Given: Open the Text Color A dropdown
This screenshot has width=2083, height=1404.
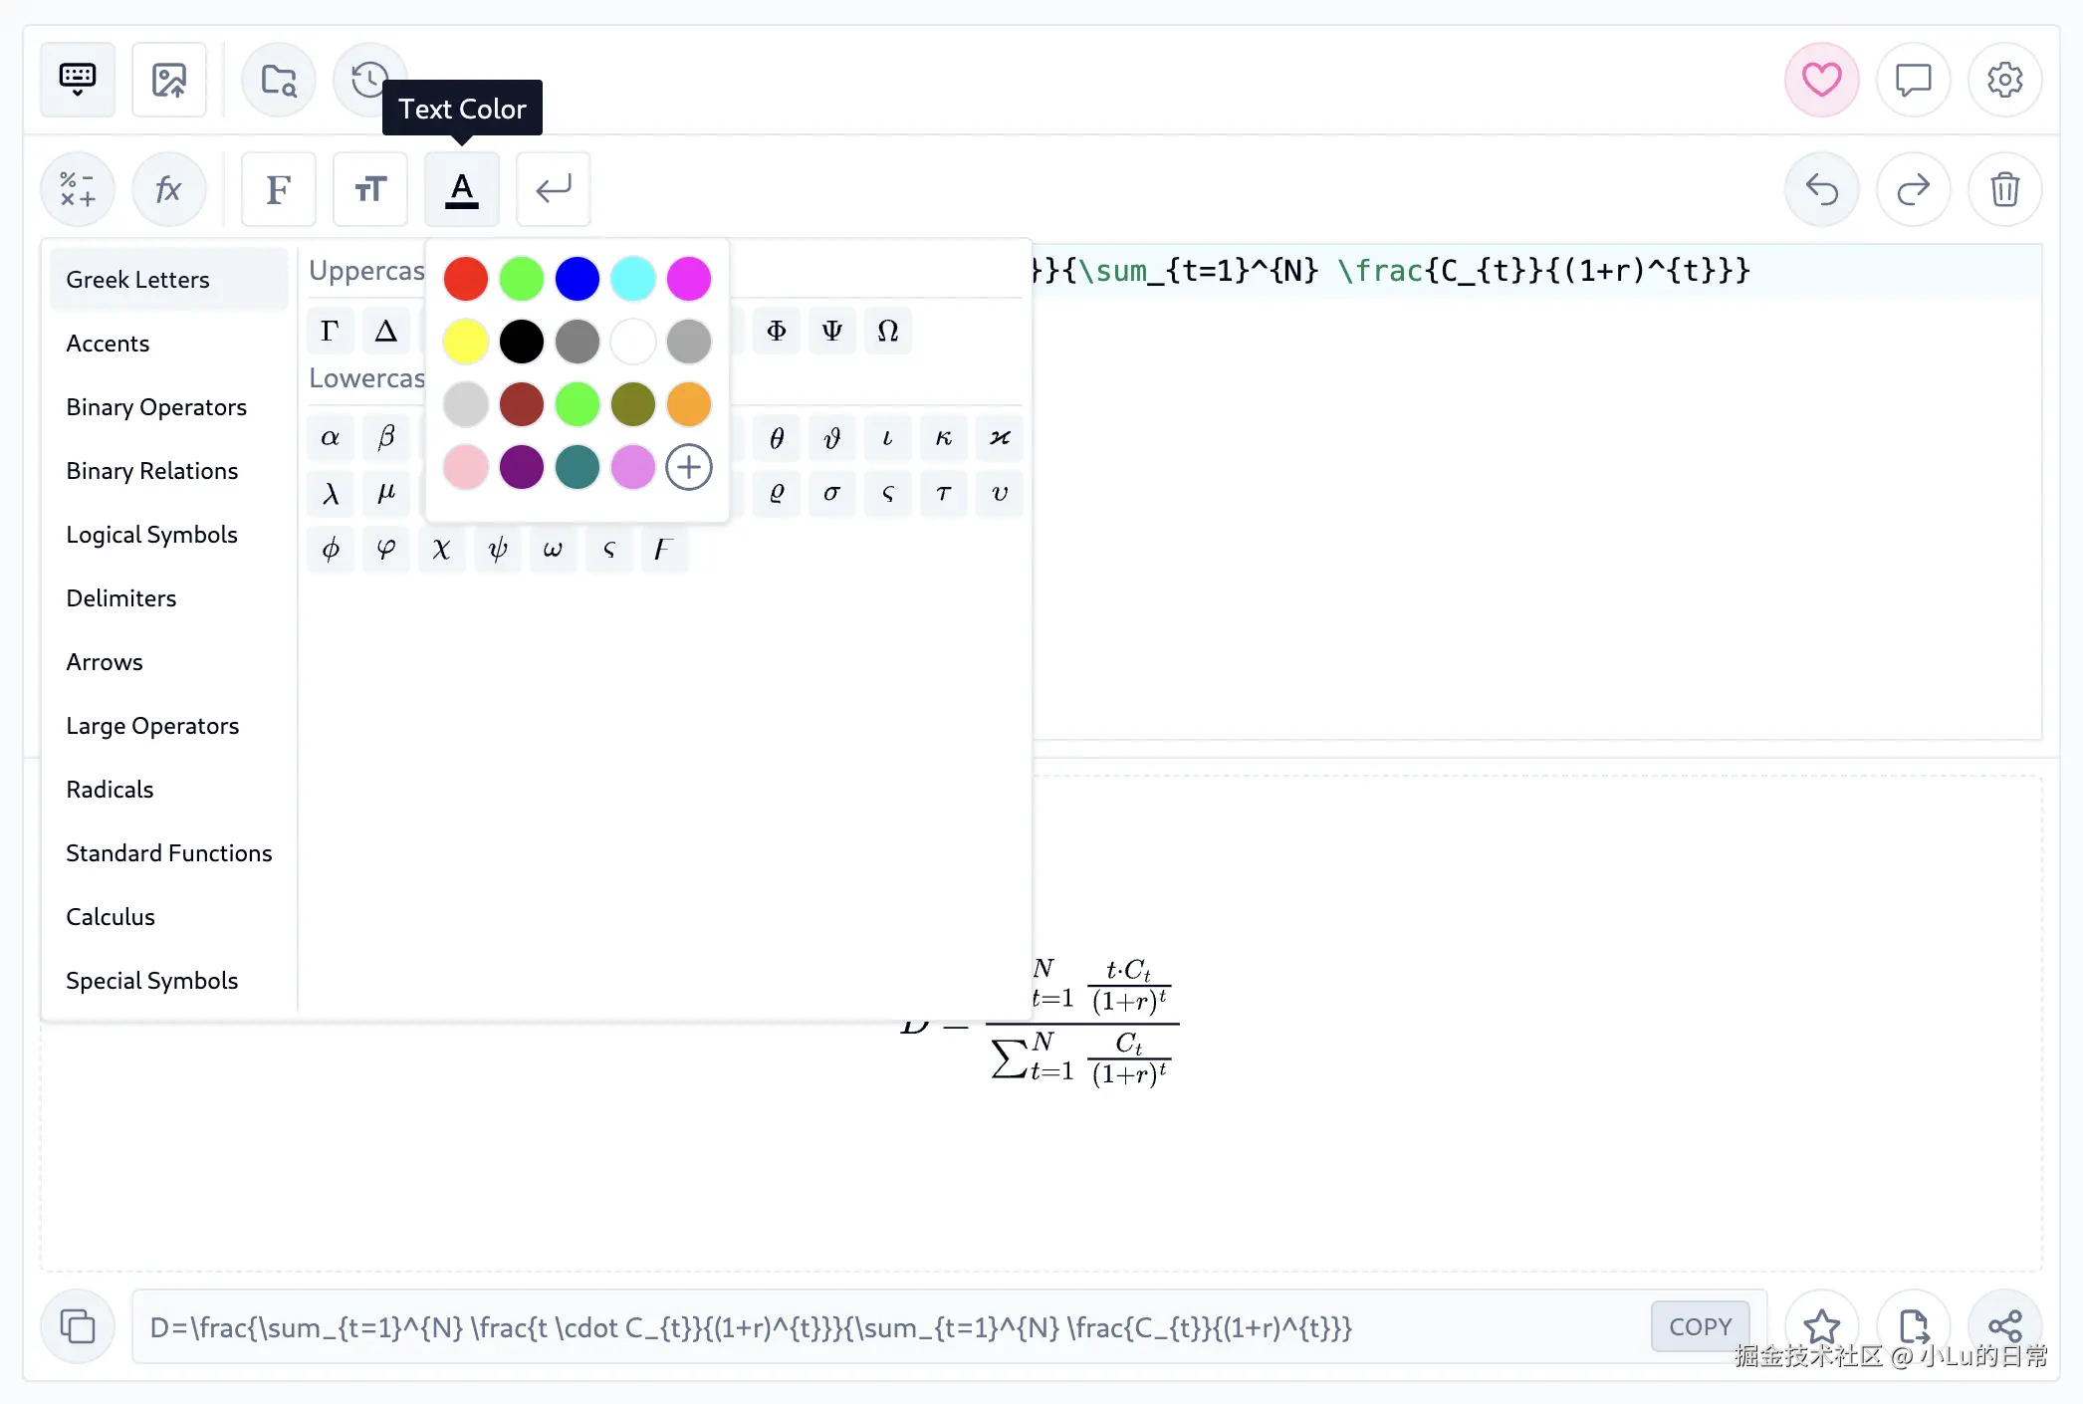Looking at the screenshot, I should (x=462, y=189).
